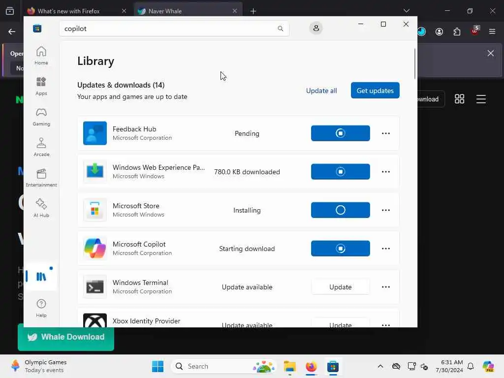
Task: Open more options for Microsoft Copilot
Action: (x=386, y=249)
